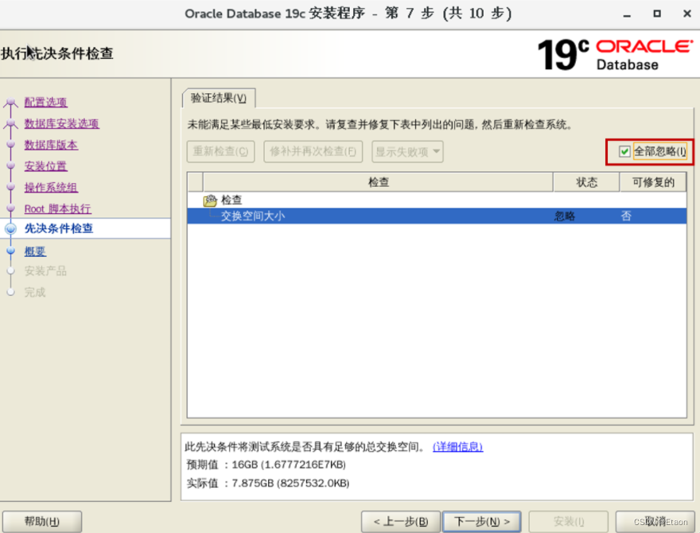This screenshot has width=700, height=533.
Task: Close the Oracle installer window
Action: [x=687, y=14]
